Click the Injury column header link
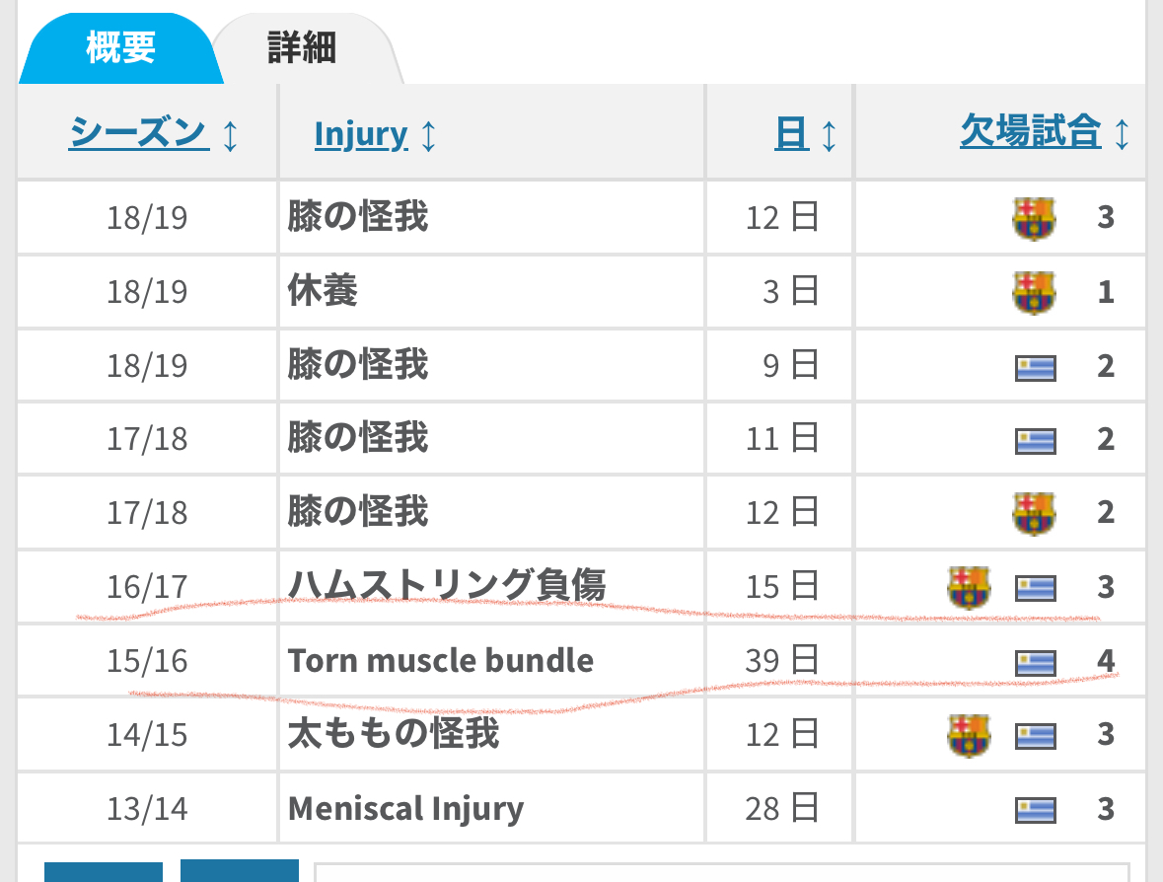1163x882 pixels. (361, 135)
